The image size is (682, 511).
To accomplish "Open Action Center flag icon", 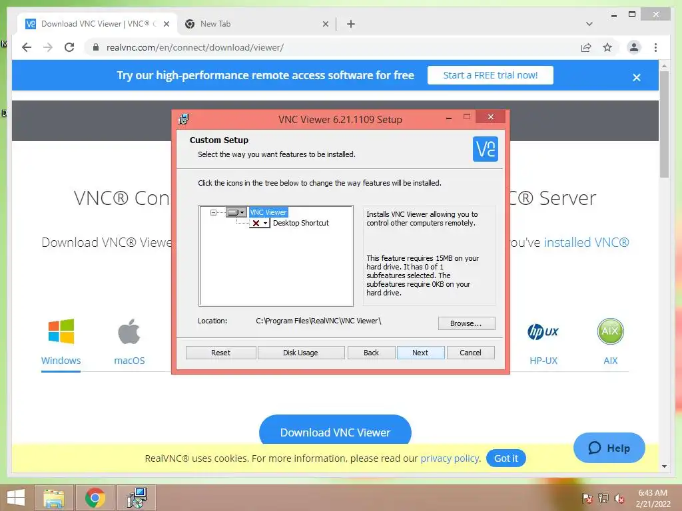I will [587, 498].
